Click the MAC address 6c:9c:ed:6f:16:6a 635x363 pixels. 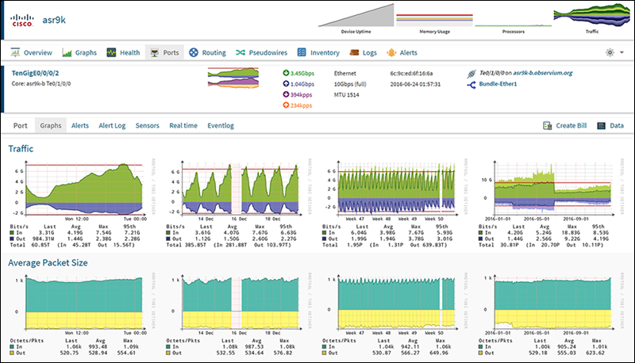tap(411, 74)
